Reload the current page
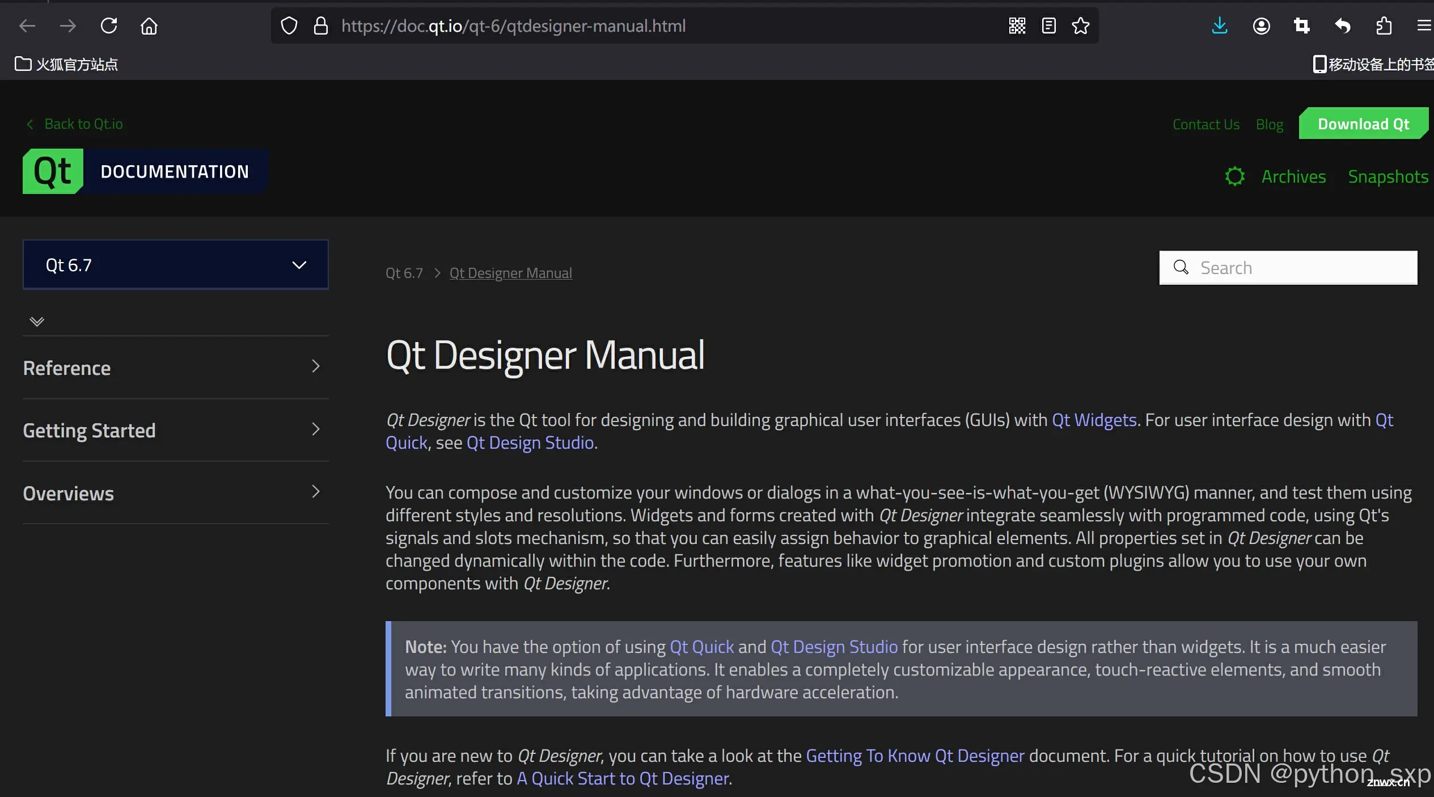Screen dimensions: 1434x797 coord(109,26)
